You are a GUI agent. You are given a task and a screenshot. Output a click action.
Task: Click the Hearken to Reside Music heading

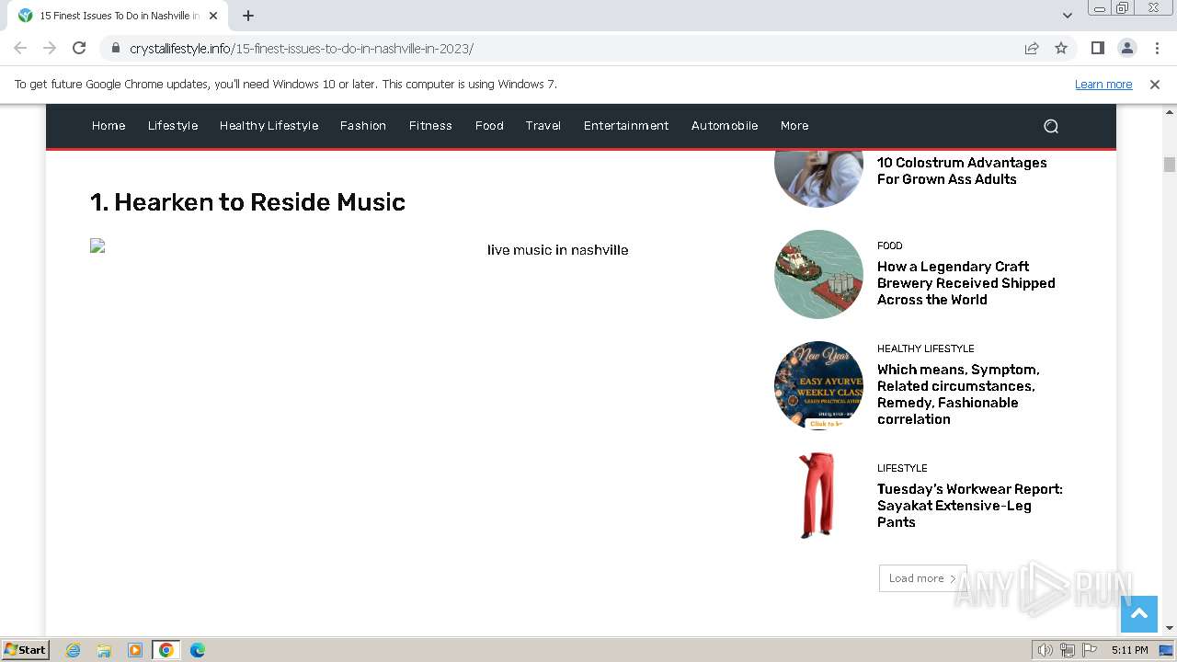coord(247,202)
